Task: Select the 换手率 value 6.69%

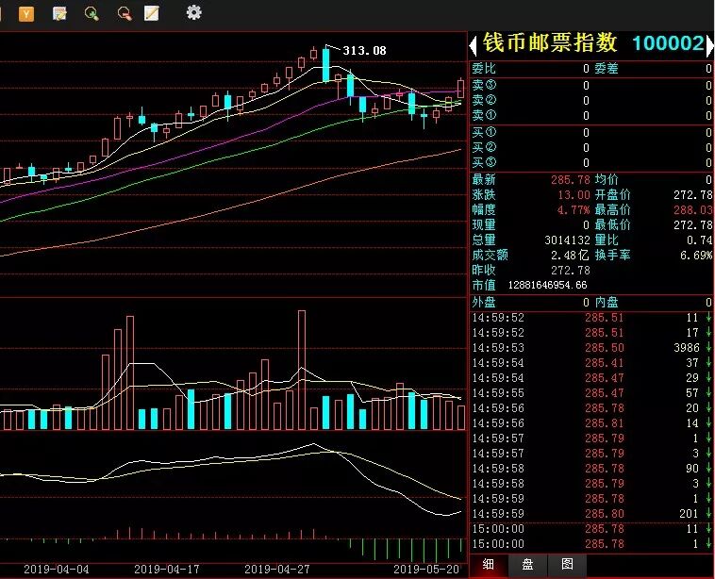Action: [696, 256]
